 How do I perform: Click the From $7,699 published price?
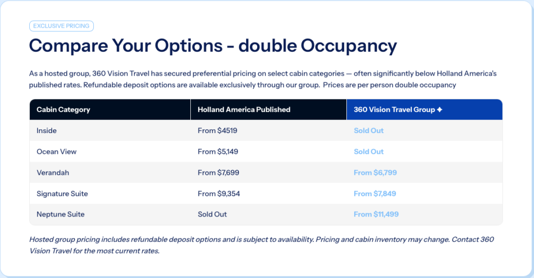(219, 173)
